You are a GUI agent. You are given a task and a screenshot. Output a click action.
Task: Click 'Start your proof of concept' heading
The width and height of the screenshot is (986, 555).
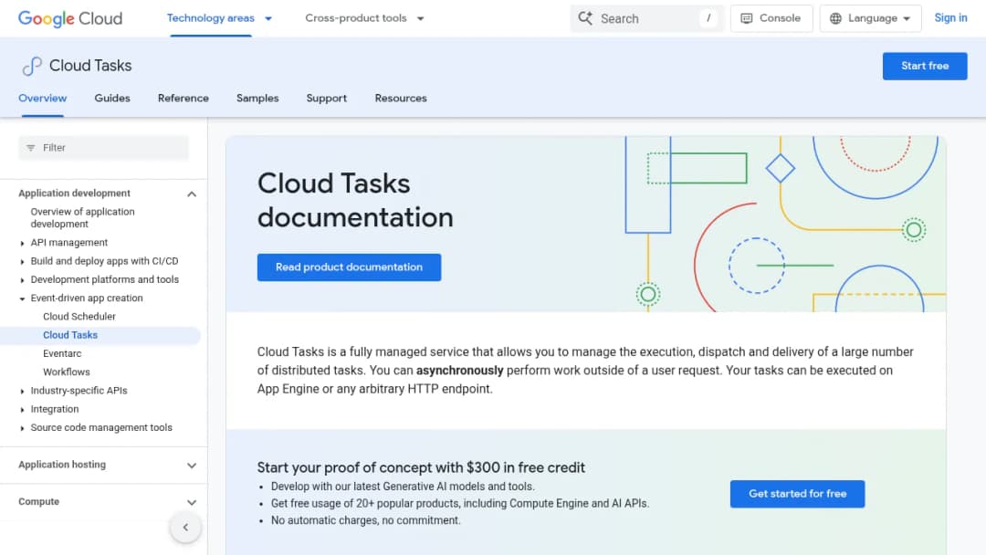(x=421, y=467)
